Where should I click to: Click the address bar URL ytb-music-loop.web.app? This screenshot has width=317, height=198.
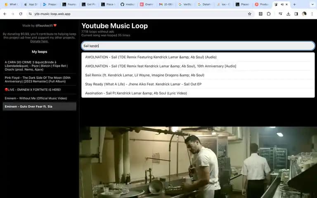pyautogui.click(x=52, y=14)
